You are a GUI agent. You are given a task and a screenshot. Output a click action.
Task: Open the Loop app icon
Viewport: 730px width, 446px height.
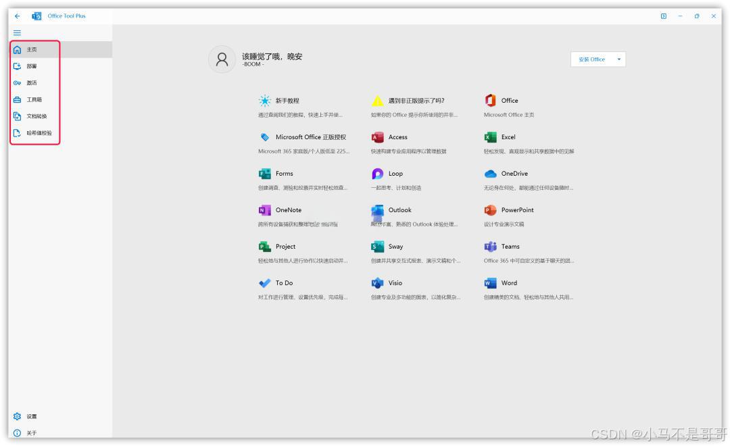pyautogui.click(x=378, y=174)
